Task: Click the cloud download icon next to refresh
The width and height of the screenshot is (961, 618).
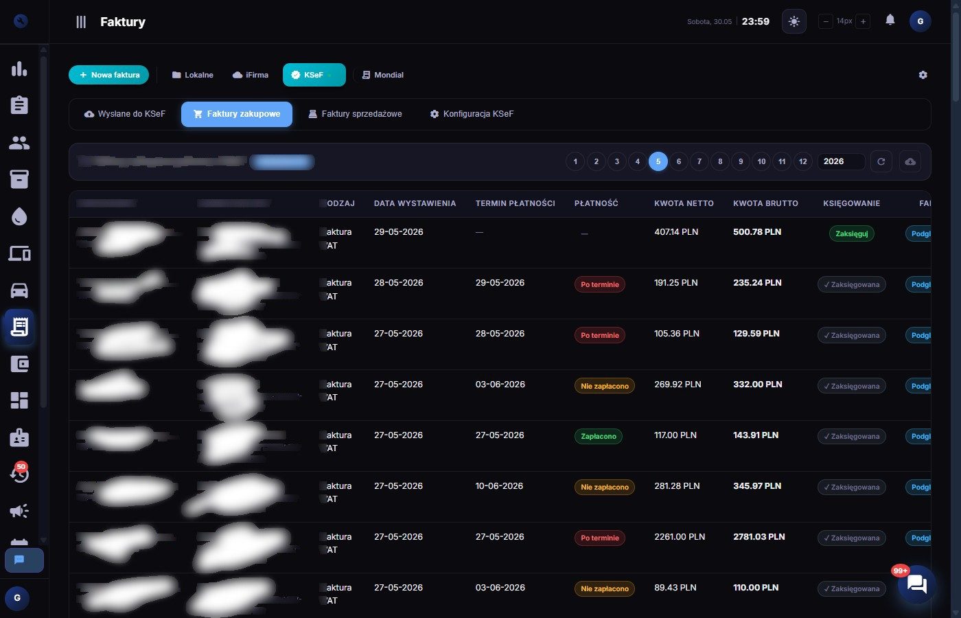Action: click(x=910, y=161)
